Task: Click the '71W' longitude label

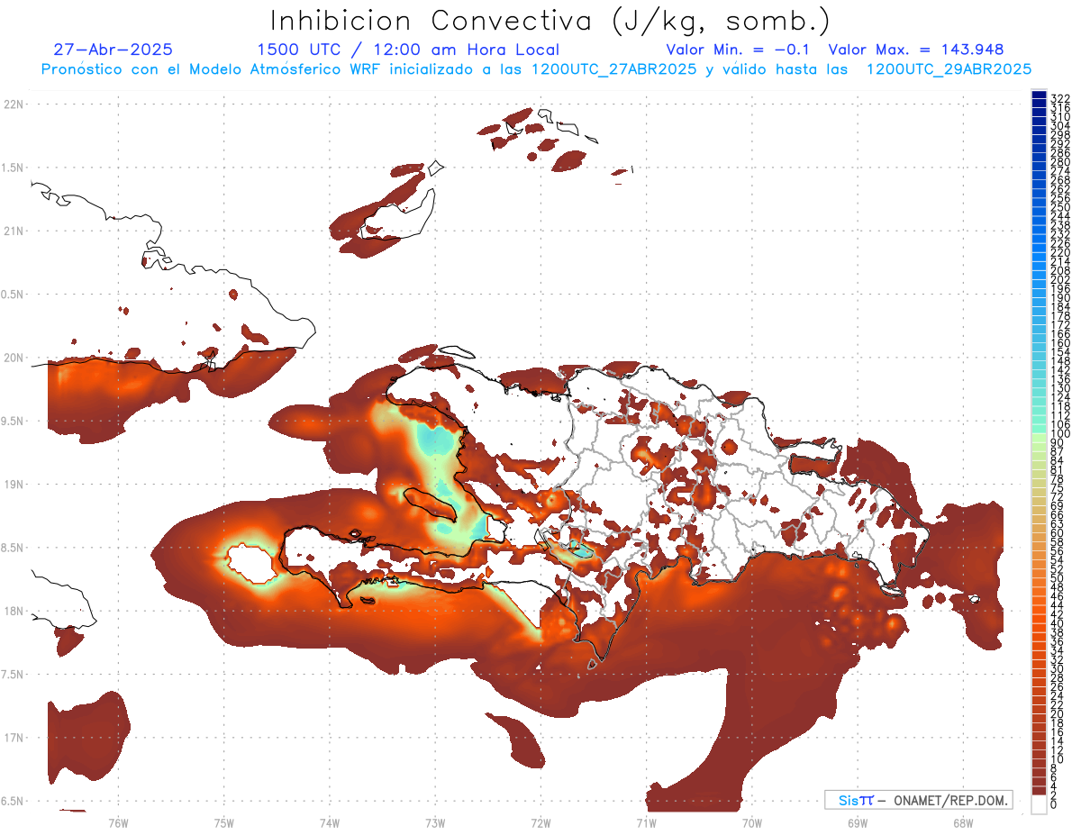Action: pos(647,821)
